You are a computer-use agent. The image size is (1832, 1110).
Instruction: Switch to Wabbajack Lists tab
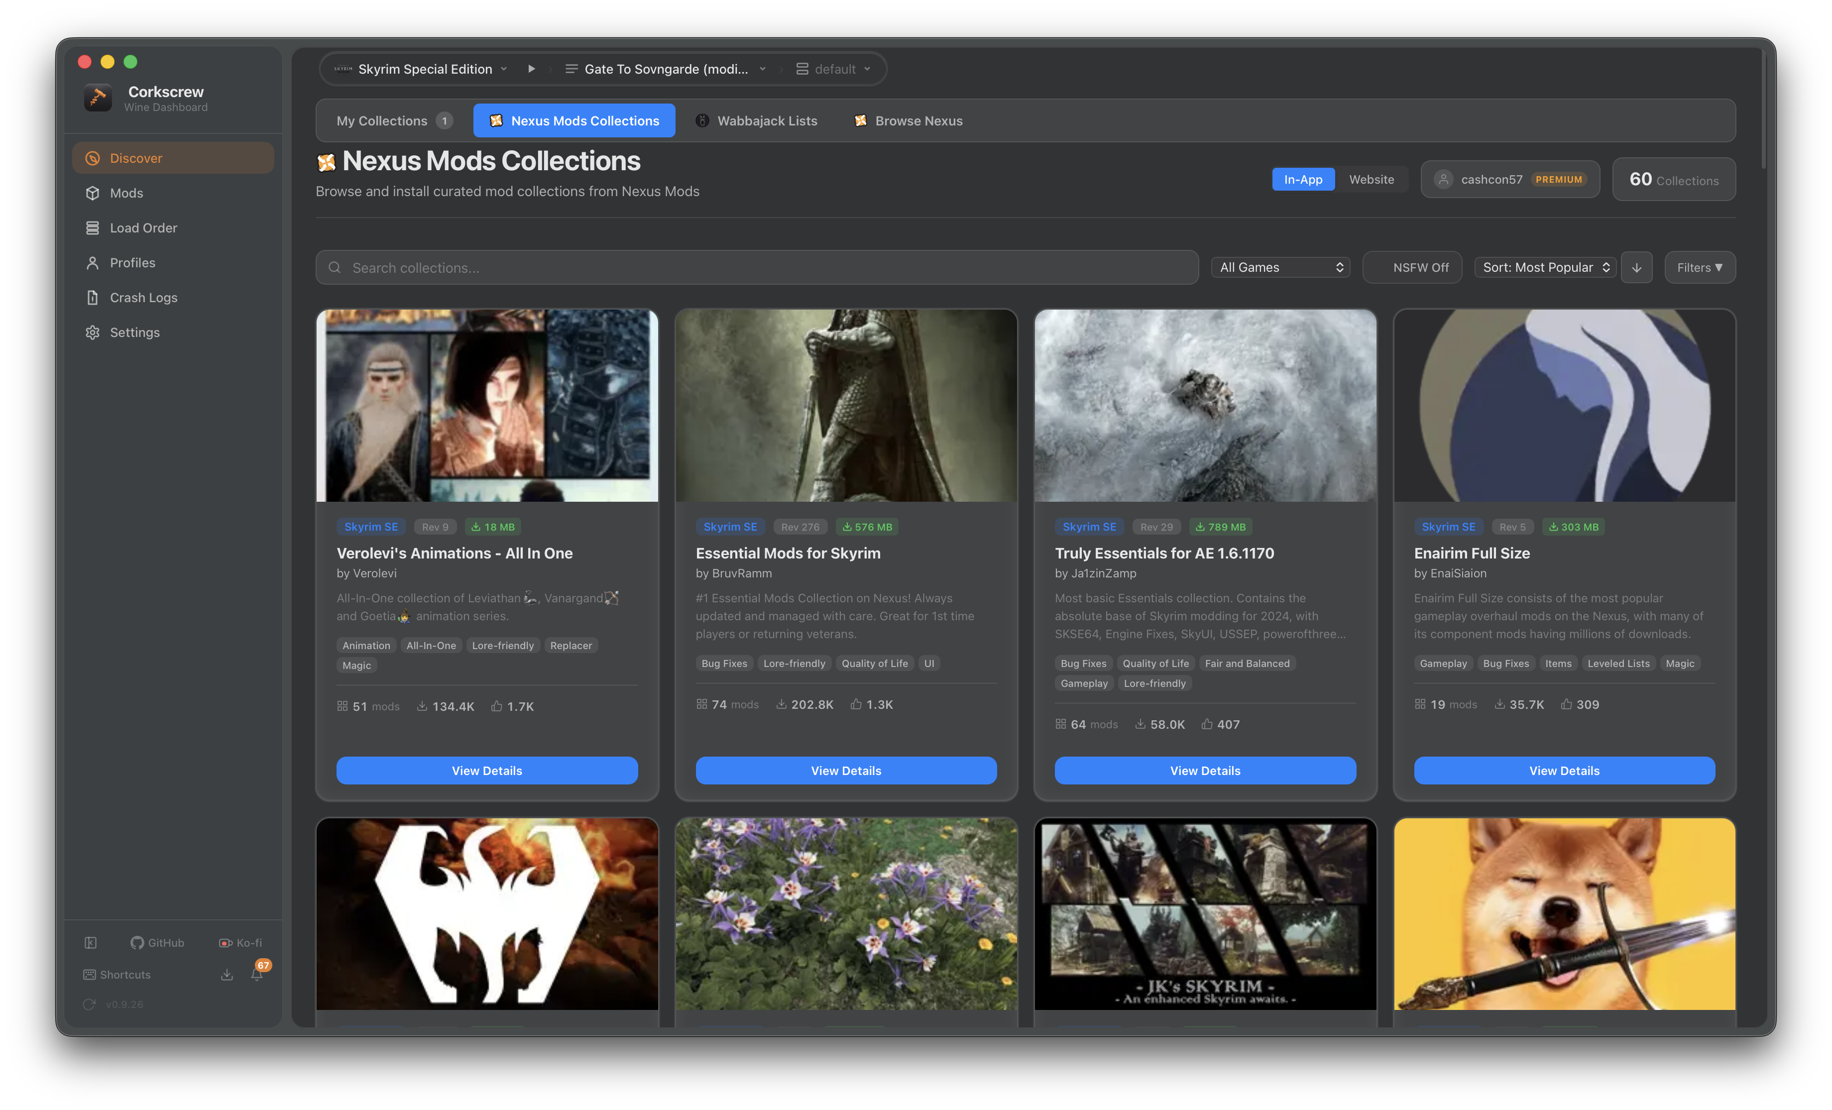tap(756, 120)
